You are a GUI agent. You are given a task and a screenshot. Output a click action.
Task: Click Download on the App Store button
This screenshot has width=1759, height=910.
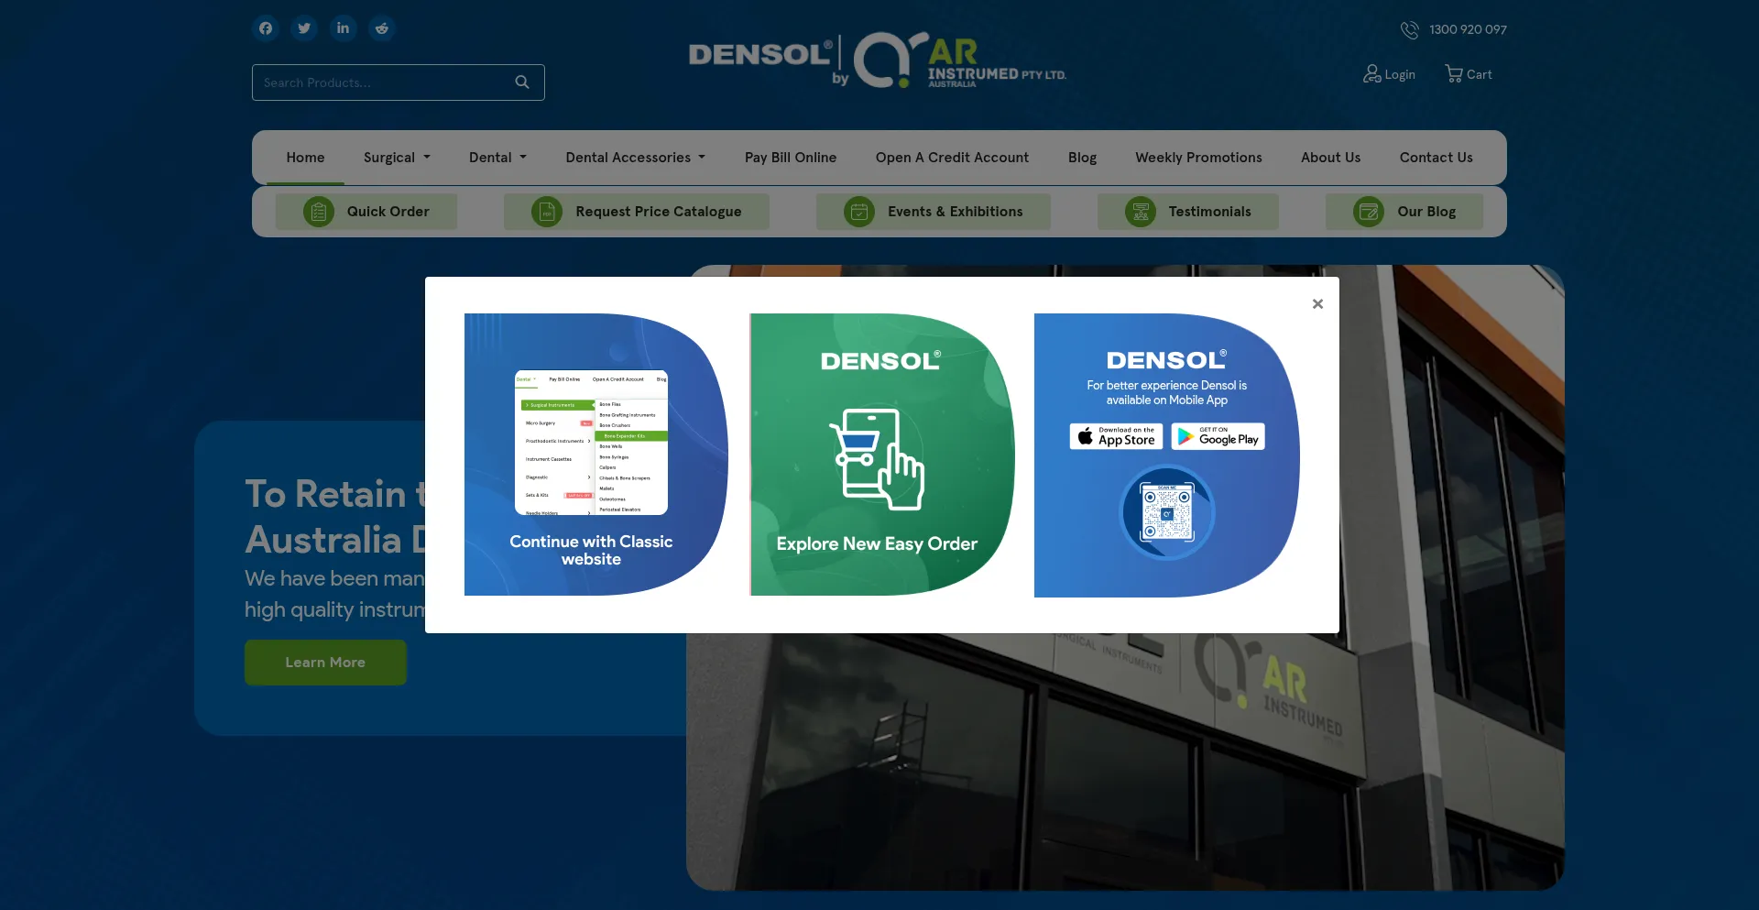[x=1116, y=436]
